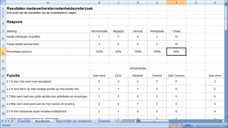Select the 83% Magazijn response cell
Image resolution: width=228 pixels, height=128 pixels.
point(119,52)
